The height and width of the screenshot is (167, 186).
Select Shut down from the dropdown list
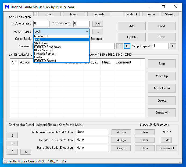pos(41,43)
